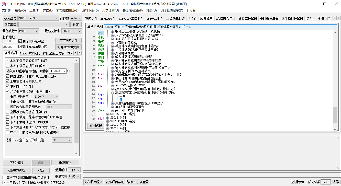Open the 资料下载(D) menu

click(90, 10)
